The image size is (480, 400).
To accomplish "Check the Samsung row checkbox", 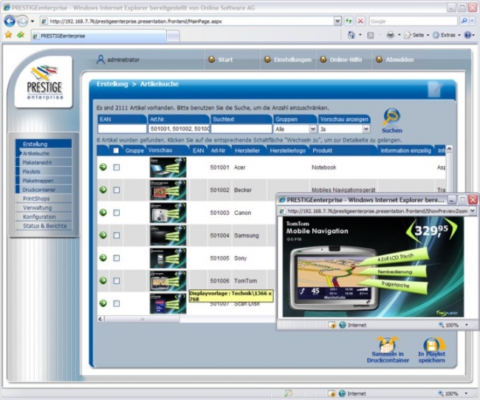I will click(117, 235).
